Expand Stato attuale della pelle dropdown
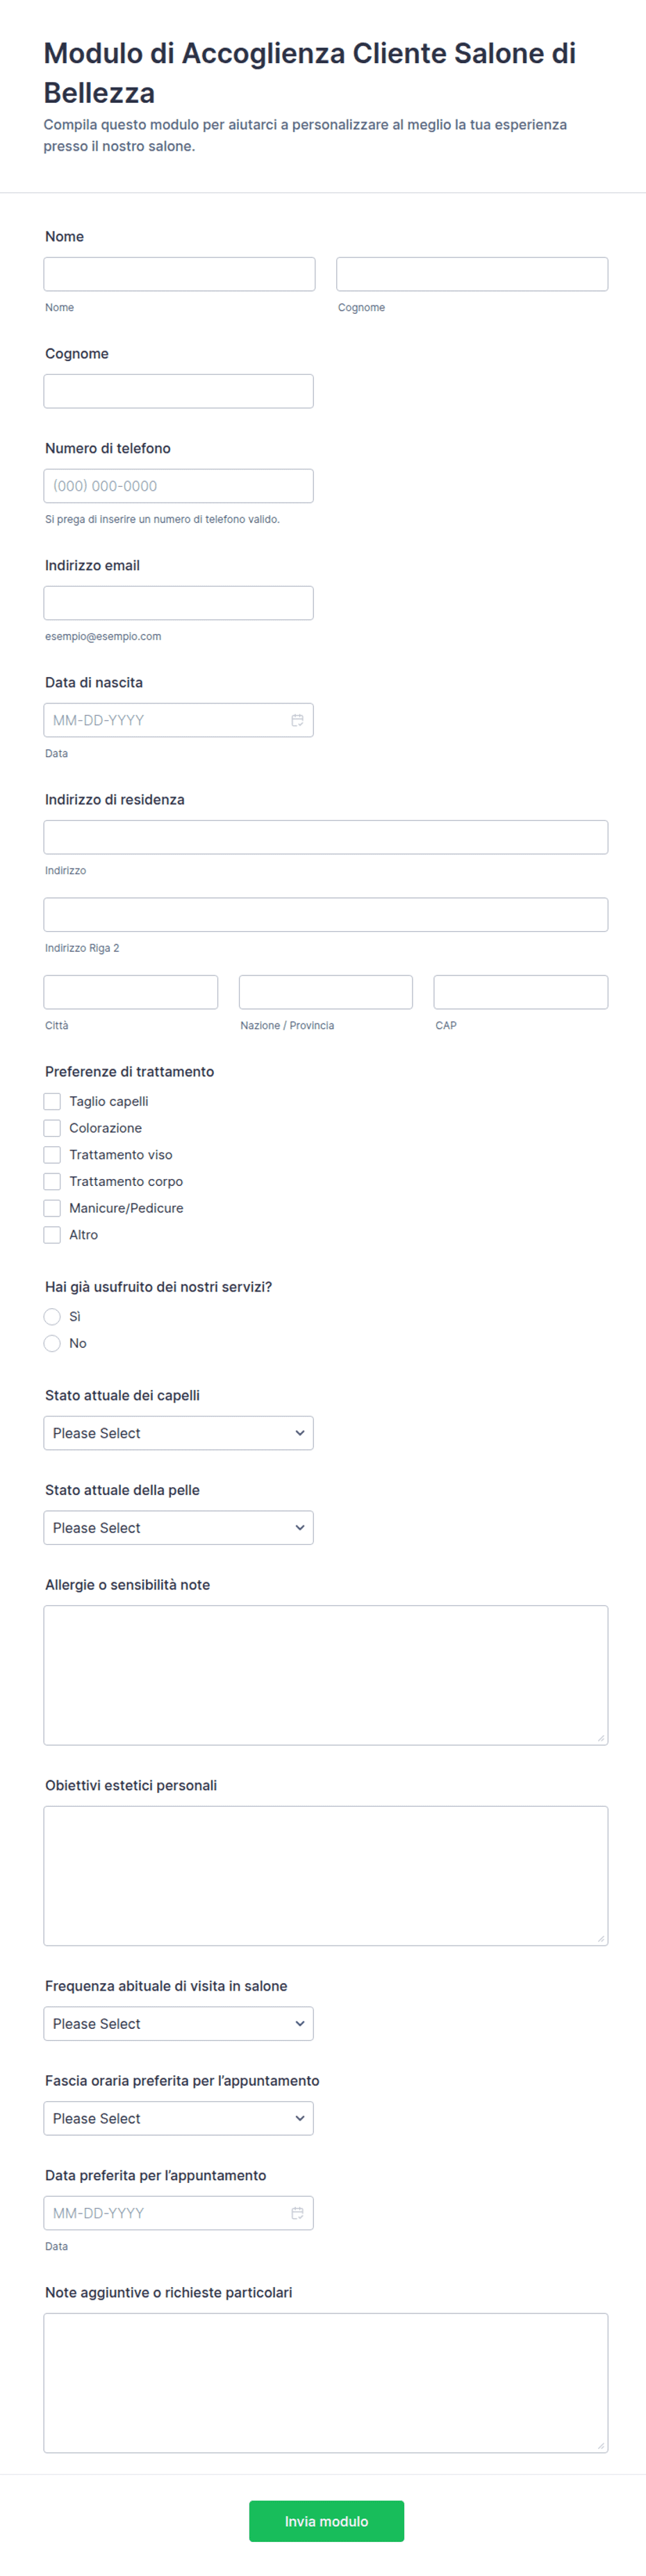This screenshot has width=646, height=2576. coord(178,1528)
